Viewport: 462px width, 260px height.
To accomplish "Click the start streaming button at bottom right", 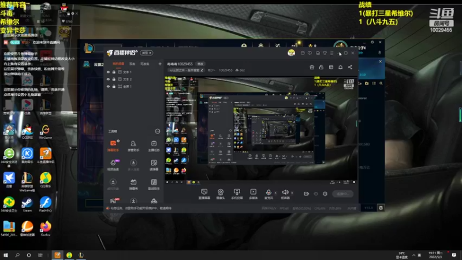I will coord(342,194).
